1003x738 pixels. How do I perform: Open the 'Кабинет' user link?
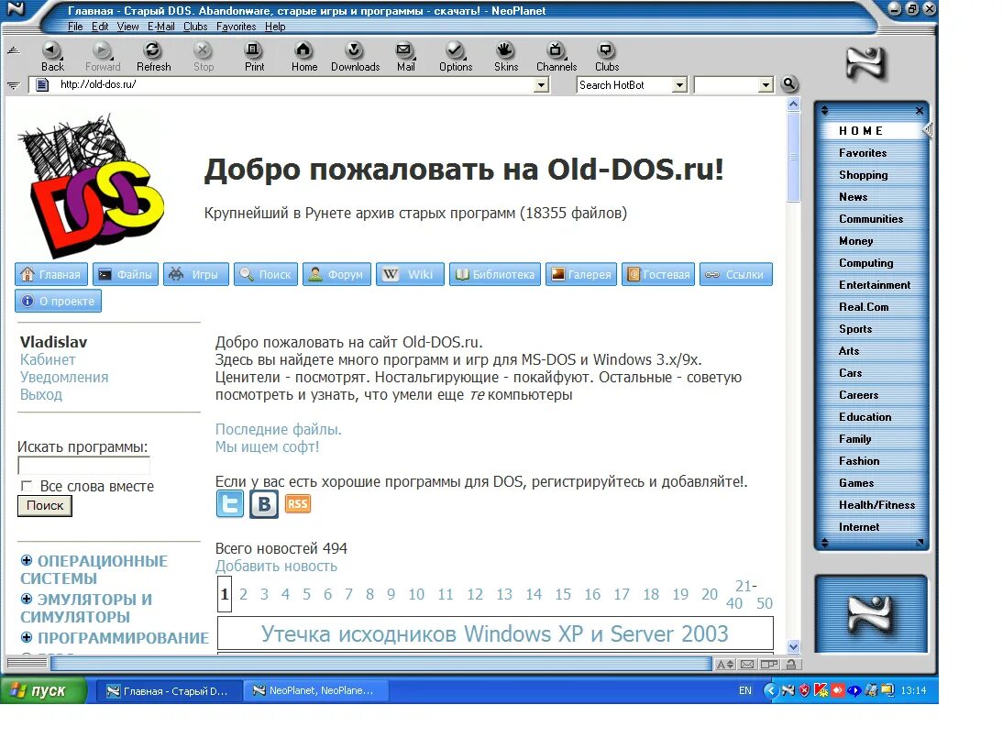click(x=48, y=359)
